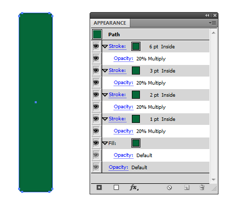The height and width of the screenshot is (210, 227).
Task: Click the Delete Selected Item trash icon
Action: coord(202,187)
